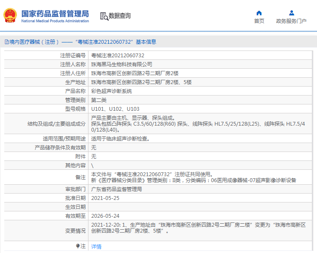Open the 数据查询 search icon
The image size is (317, 253).
click(x=104, y=16)
